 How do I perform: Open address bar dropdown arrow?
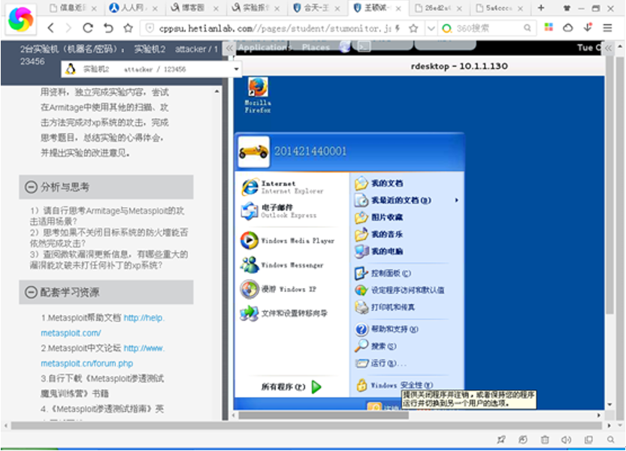[x=431, y=29]
